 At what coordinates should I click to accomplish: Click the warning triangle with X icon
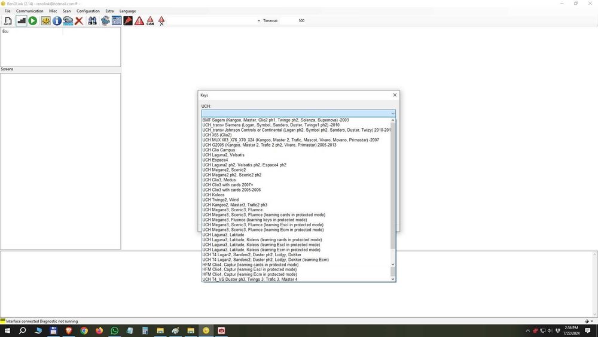click(161, 20)
